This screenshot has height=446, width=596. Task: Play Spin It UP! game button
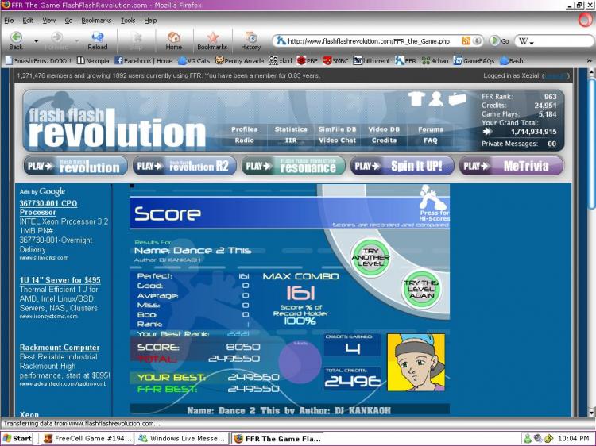click(402, 166)
